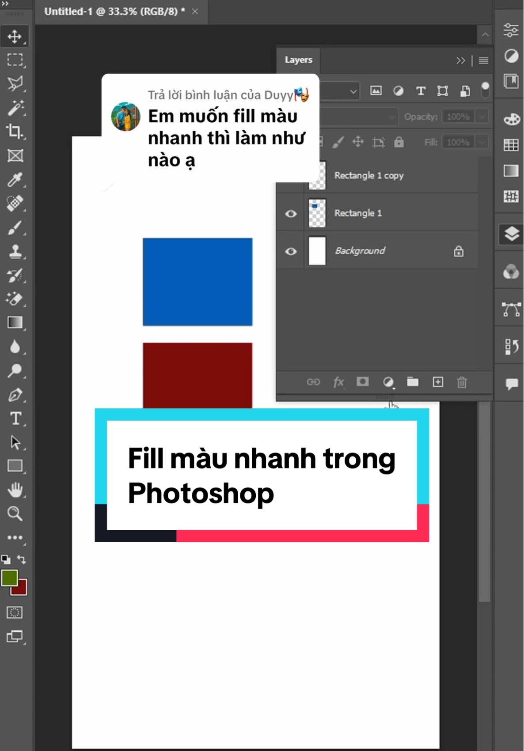This screenshot has height=751, width=524.
Task: Create new fill or adjustment layer
Action: click(388, 382)
